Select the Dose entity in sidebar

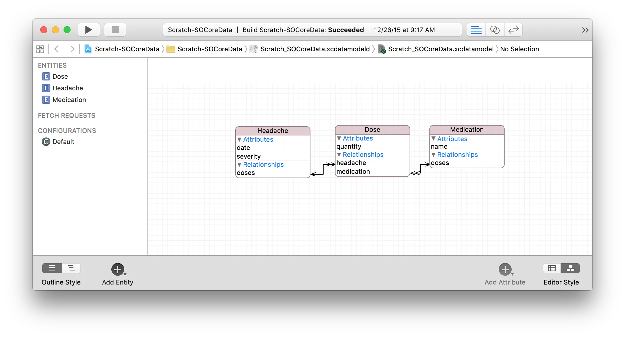[x=60, y=76]
